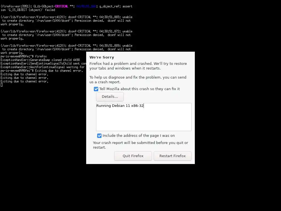
Task: Click "ion 'G_IS_OBJECT (object)' failed" line
Action: click(28, 10)
